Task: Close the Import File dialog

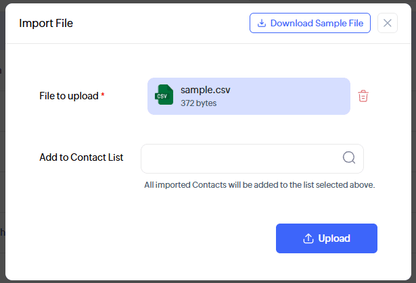Action: pos(387,23)
